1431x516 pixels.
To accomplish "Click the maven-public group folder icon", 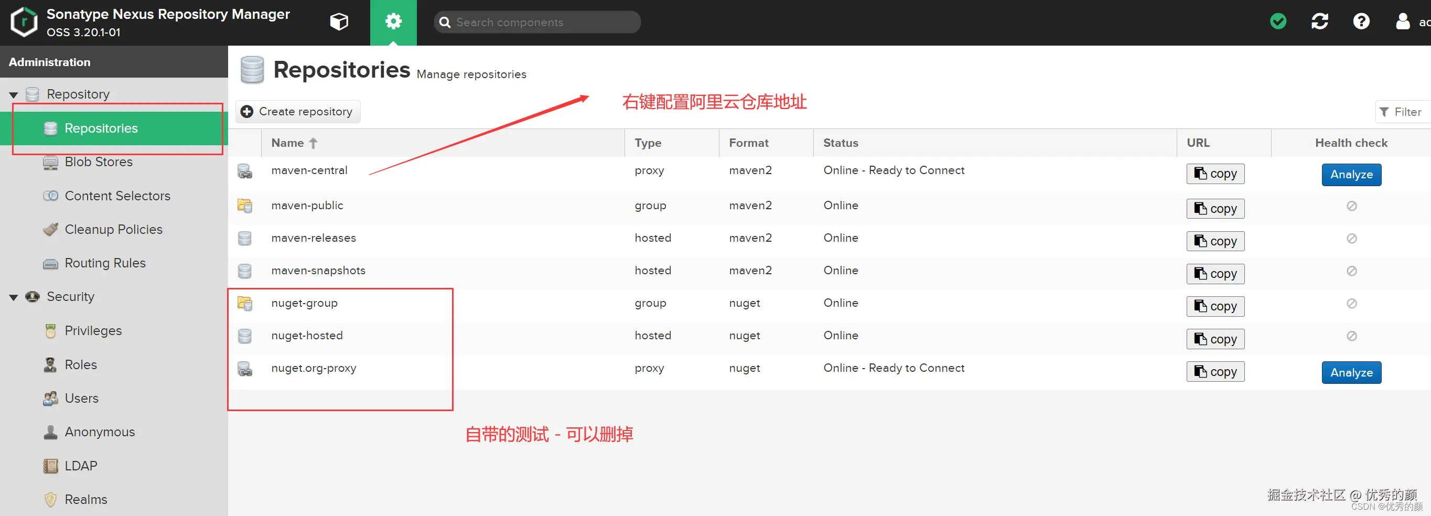I will [245, 206].
